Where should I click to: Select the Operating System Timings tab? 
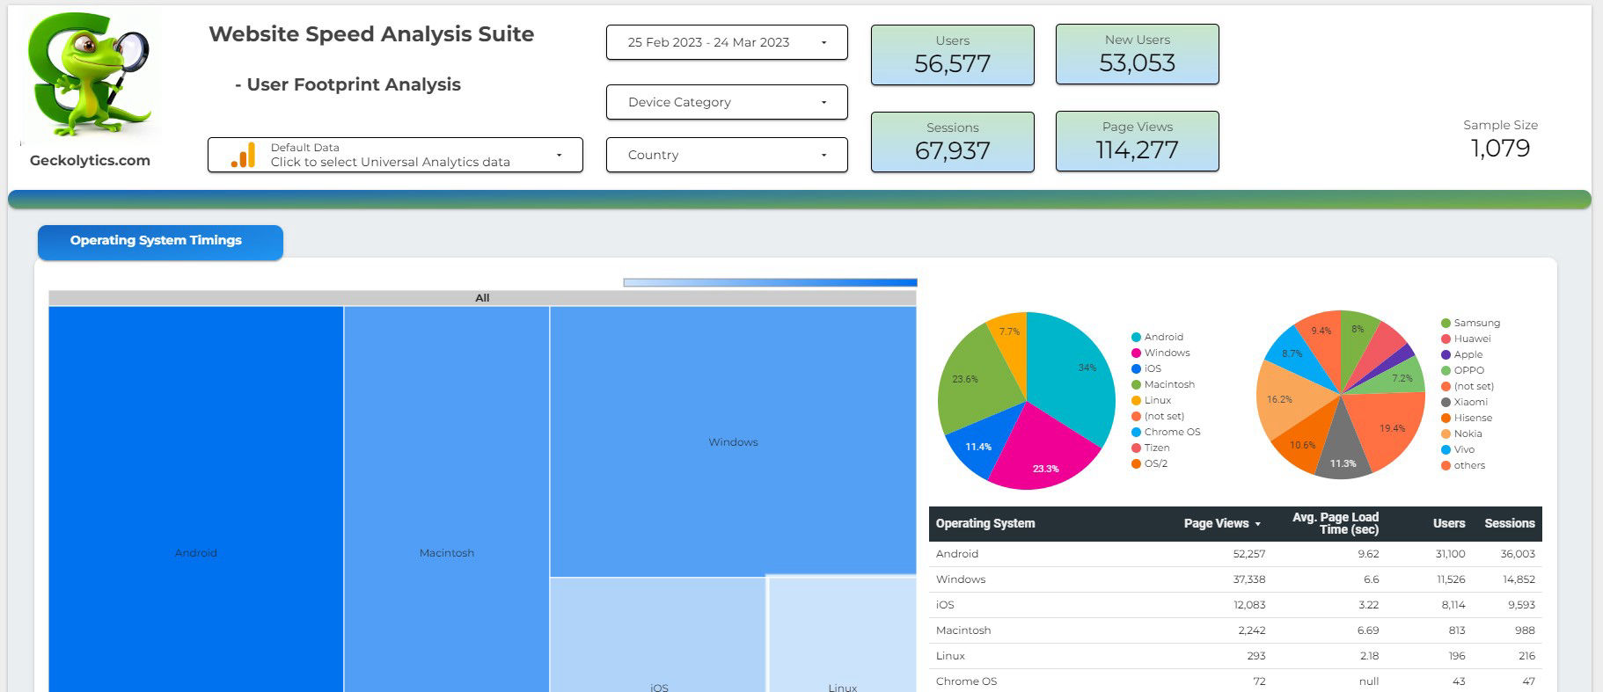[160, 242]
